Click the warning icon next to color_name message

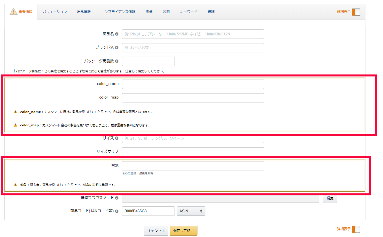pos(16,112)
